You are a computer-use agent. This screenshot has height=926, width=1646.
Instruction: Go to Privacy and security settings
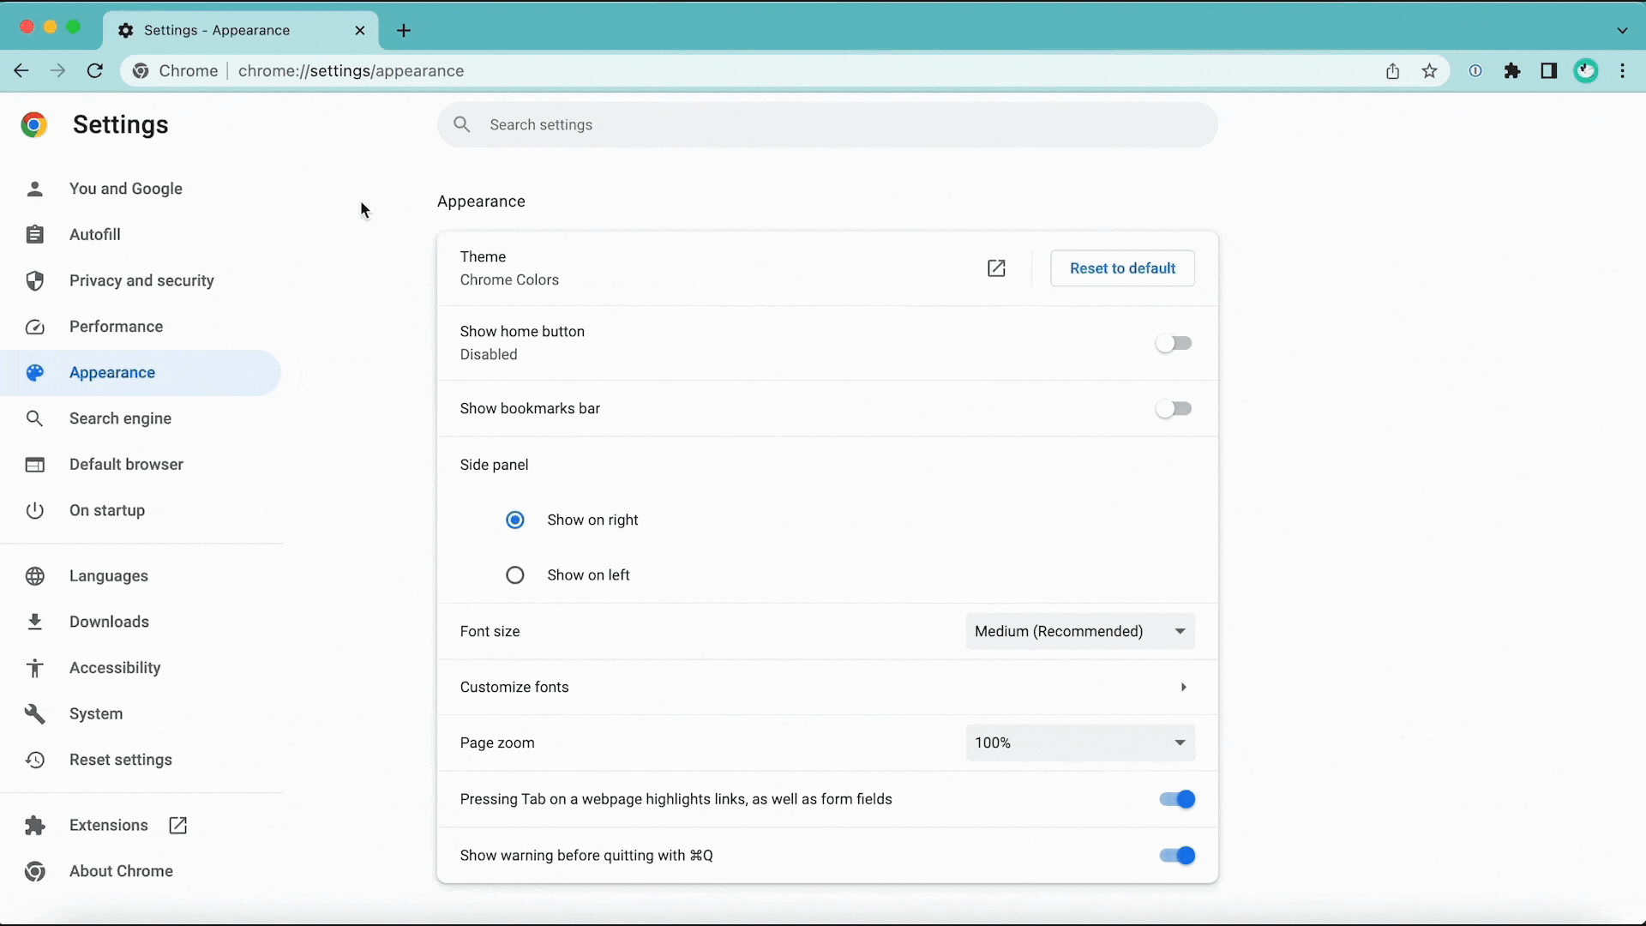point(141,280)
